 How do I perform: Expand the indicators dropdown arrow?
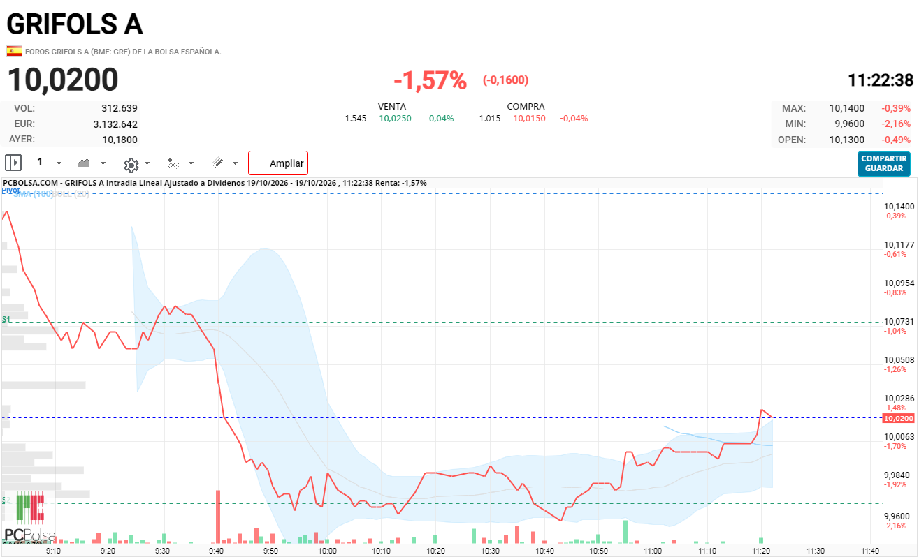191,163
